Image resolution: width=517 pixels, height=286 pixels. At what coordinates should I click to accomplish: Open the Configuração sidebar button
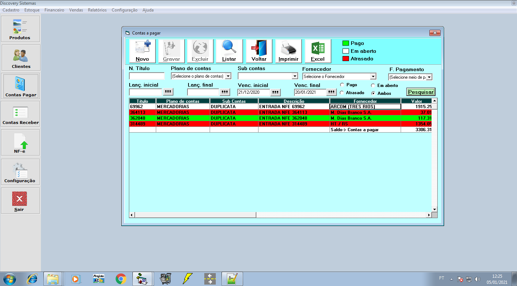click(x=20, y=172)
